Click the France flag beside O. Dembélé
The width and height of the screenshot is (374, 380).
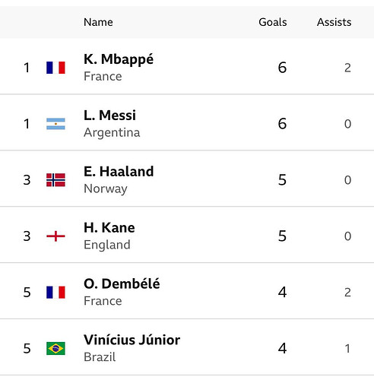[x=55, y=293]
